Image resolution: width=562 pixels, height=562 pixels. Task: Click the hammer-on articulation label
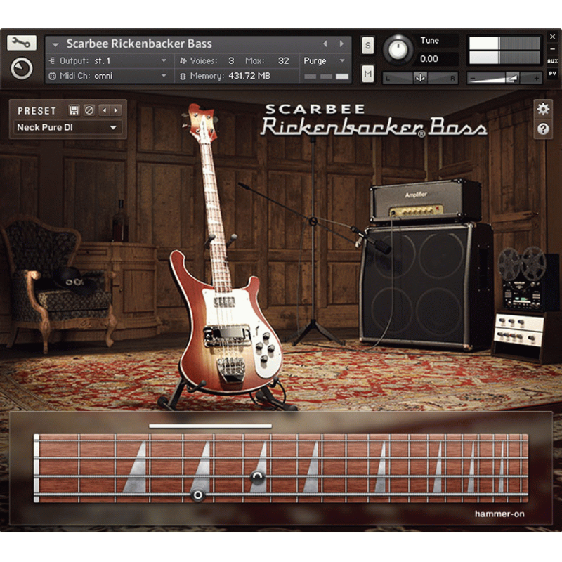[x=499, y=514]
